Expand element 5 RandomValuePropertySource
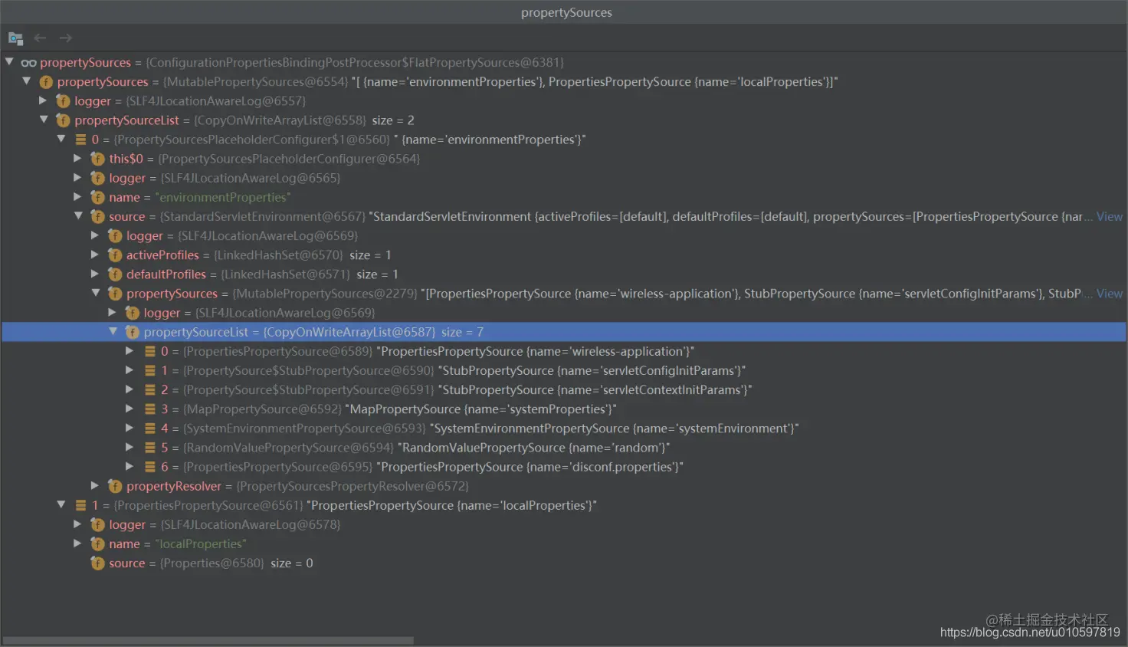The height and width of the screenshot is (647, 1128). tap(130, 446)
